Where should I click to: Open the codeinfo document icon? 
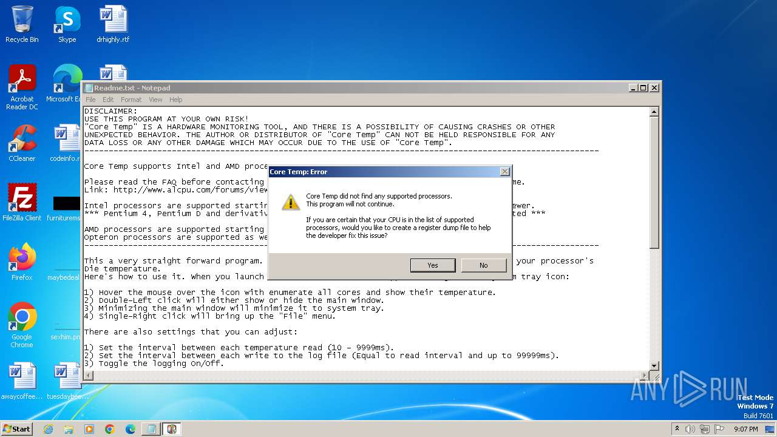[66, 143]
